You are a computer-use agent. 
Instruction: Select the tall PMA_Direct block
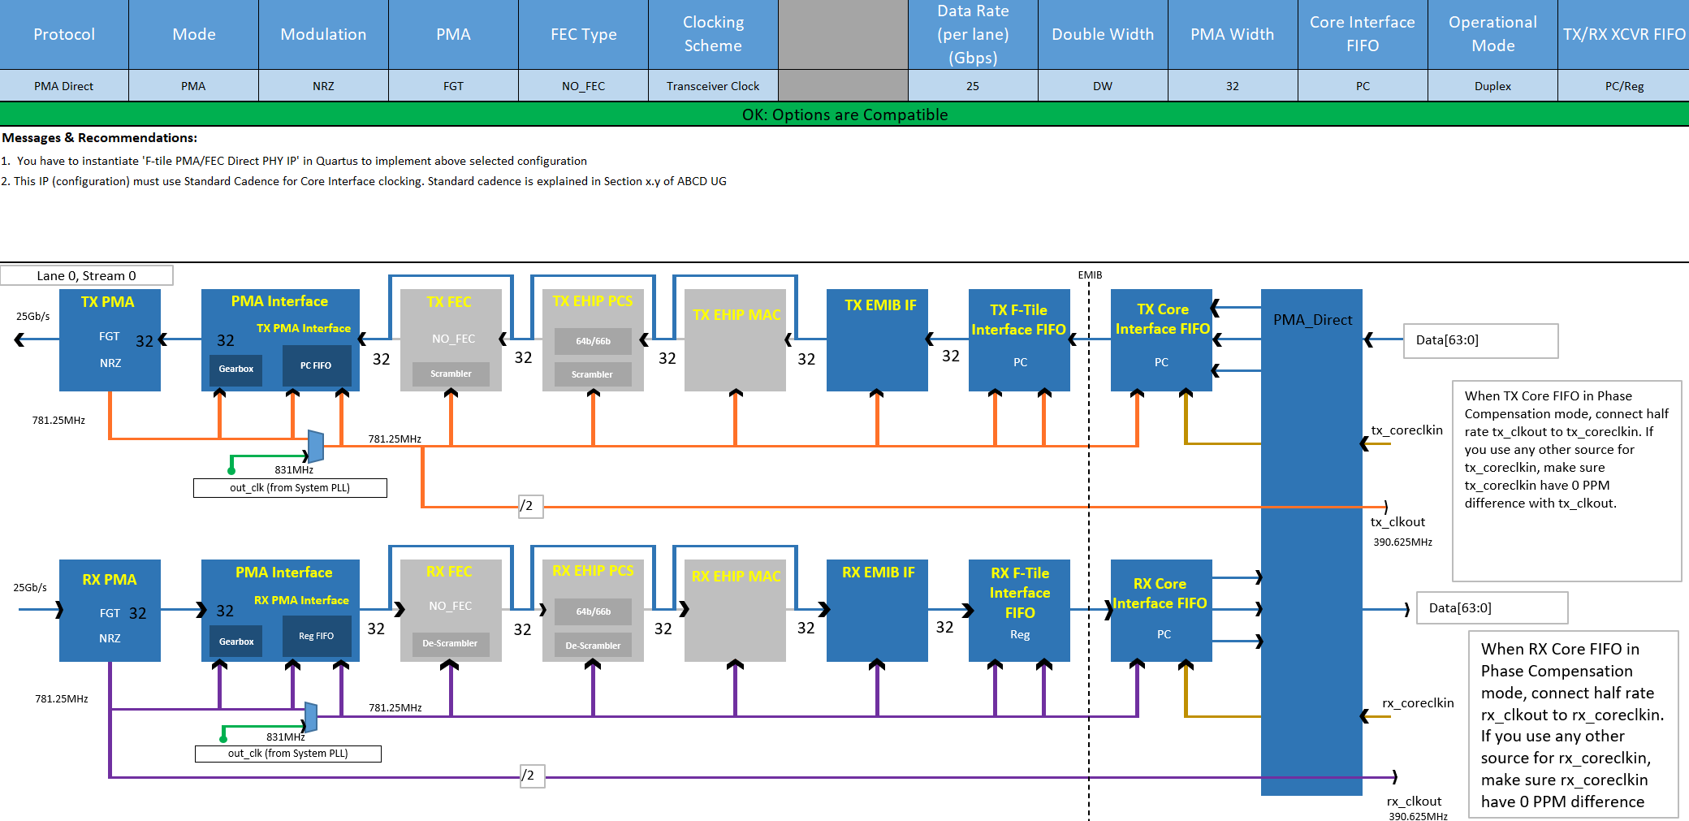(x=1311, y=542)
